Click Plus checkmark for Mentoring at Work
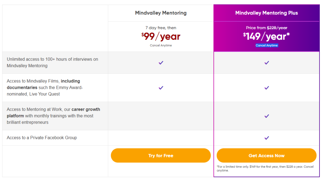Image resolution: width=321 pixels, height=178 pixels. [266, 116]
